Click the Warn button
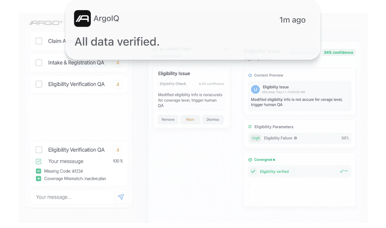Viewport: 386px width, 228px height. click(190, 119)
